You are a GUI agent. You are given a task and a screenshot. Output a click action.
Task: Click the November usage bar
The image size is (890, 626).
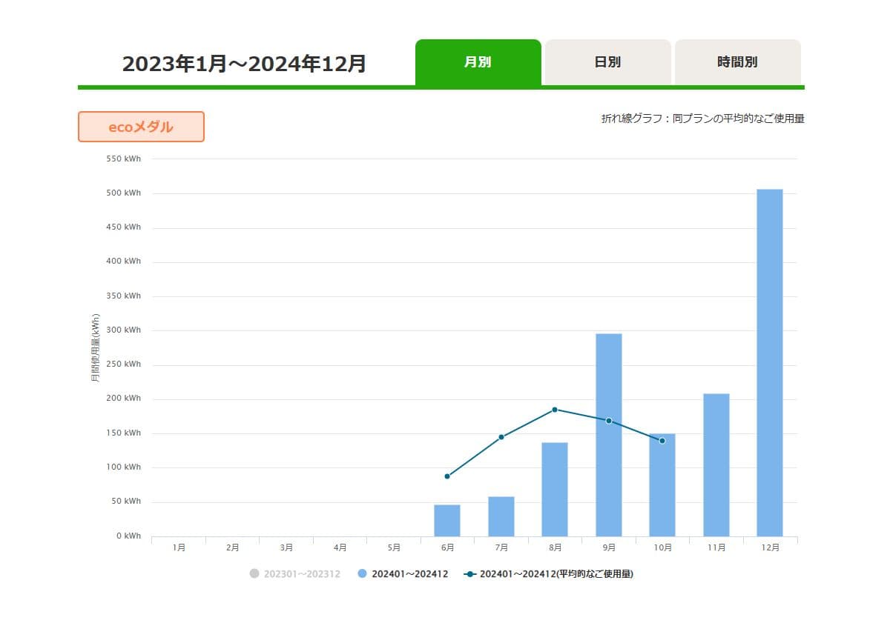(716, 464)
